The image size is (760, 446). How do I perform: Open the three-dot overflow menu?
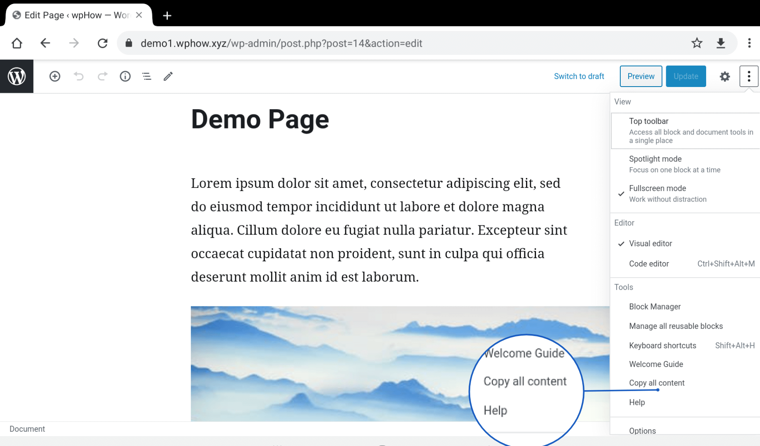pos(748,76)
